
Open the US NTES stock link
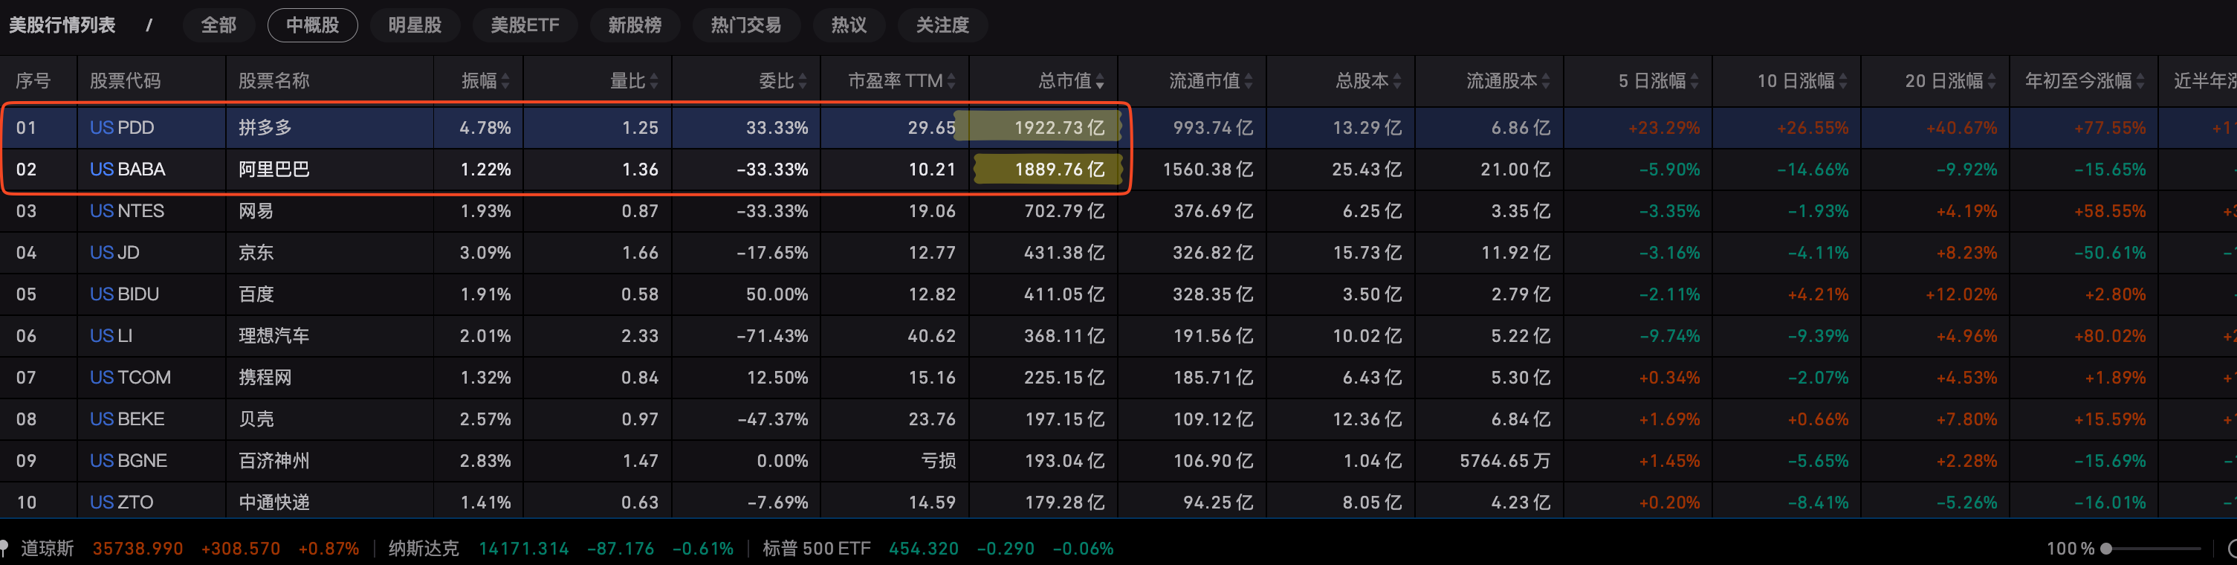pos(127,211)
